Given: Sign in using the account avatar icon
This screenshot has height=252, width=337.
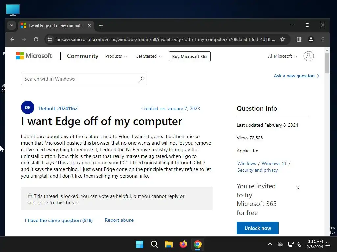Looking at the screenshot, I should click(309, 56).
